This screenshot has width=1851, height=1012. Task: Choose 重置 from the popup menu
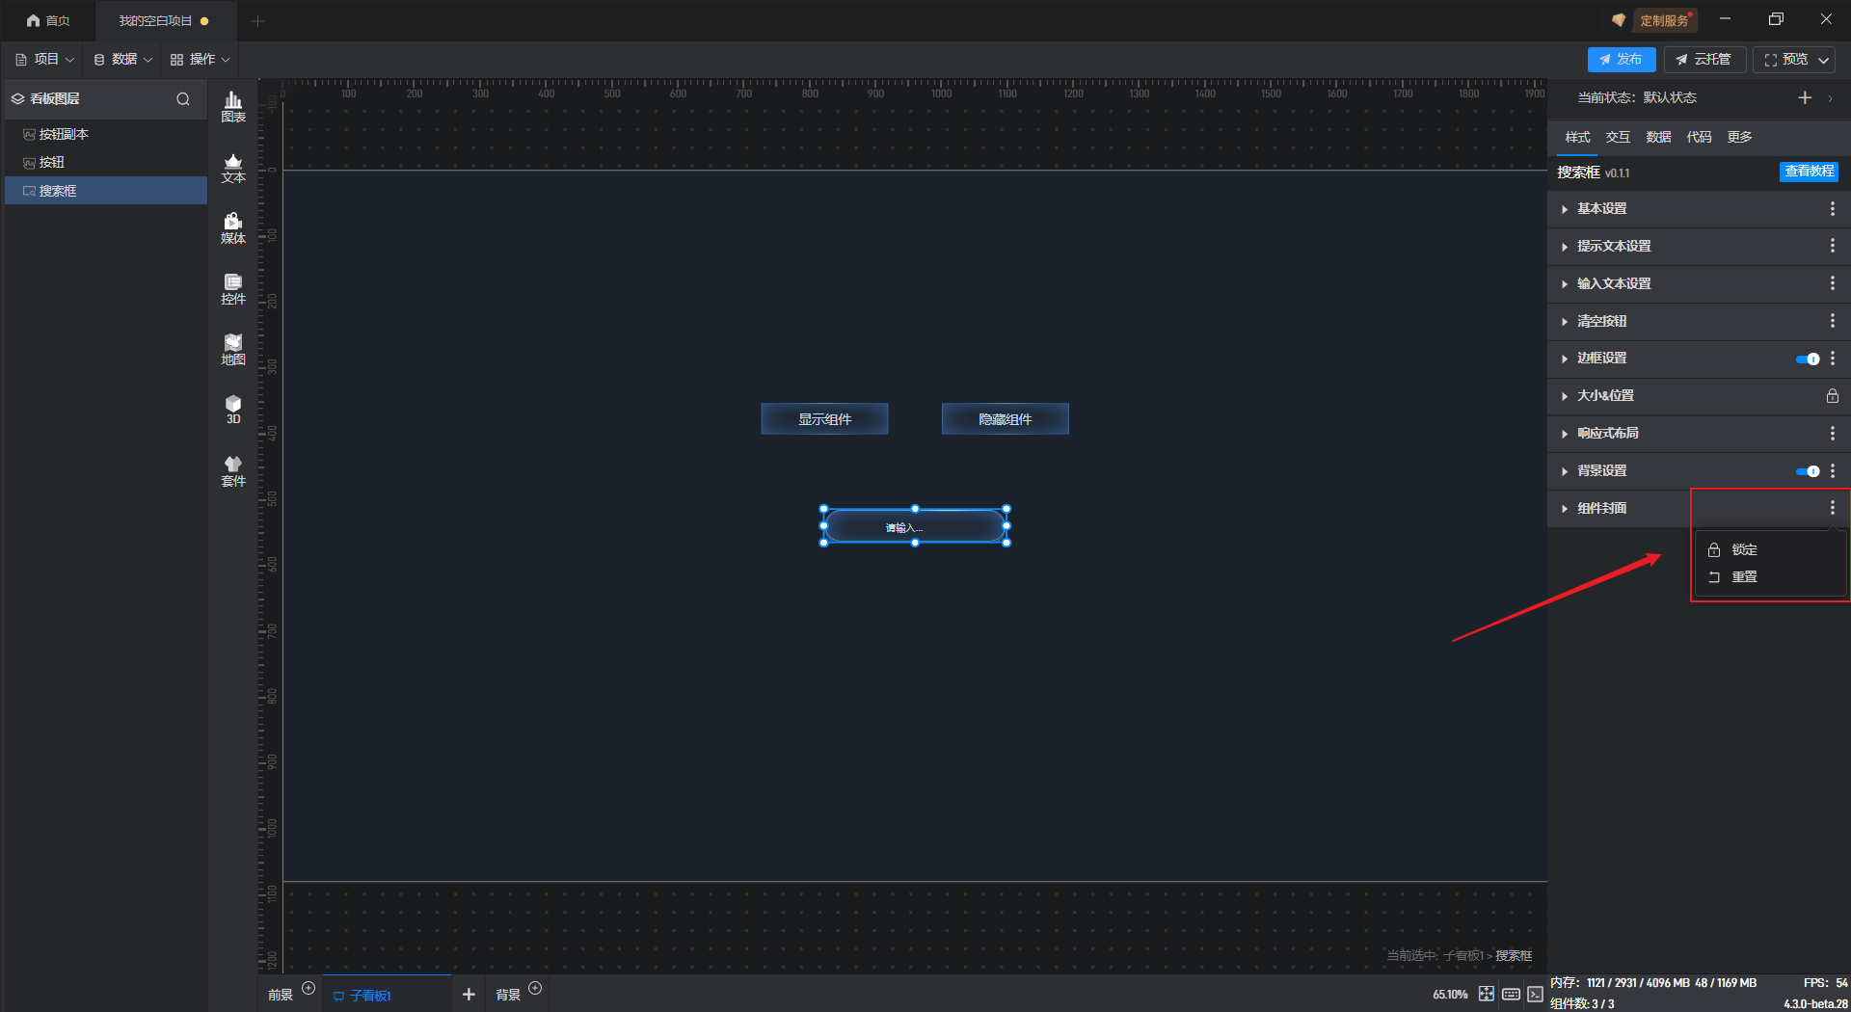(1770, 577)
